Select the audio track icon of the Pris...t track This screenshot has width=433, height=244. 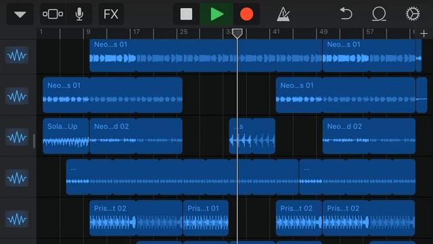(x=17, y=219)
